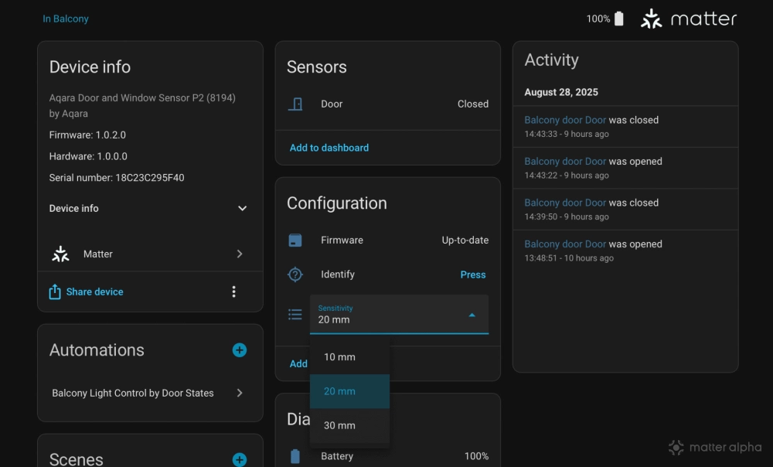Click the plus icon in Automations card
The height and width of the screenshot is (467, 773).
(x=240, y=350)
